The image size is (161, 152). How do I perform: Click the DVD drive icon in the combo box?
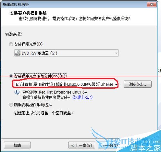pyautogui.click(x=18, y=53)
